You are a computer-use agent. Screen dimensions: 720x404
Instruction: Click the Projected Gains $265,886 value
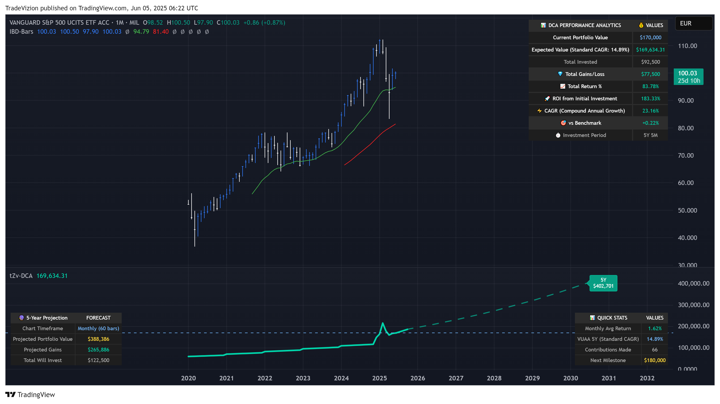(x=98, y=350)
